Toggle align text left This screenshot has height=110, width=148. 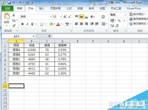click(77, 24)
